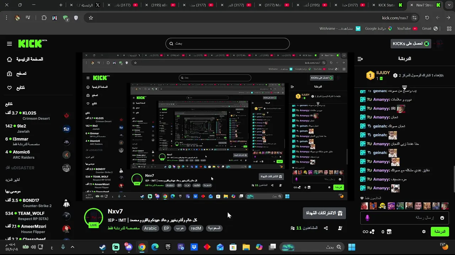Viewport: 455px width, 255px height.
Task: Open Google خرائط maps bookmark
Action: (379, 29)
